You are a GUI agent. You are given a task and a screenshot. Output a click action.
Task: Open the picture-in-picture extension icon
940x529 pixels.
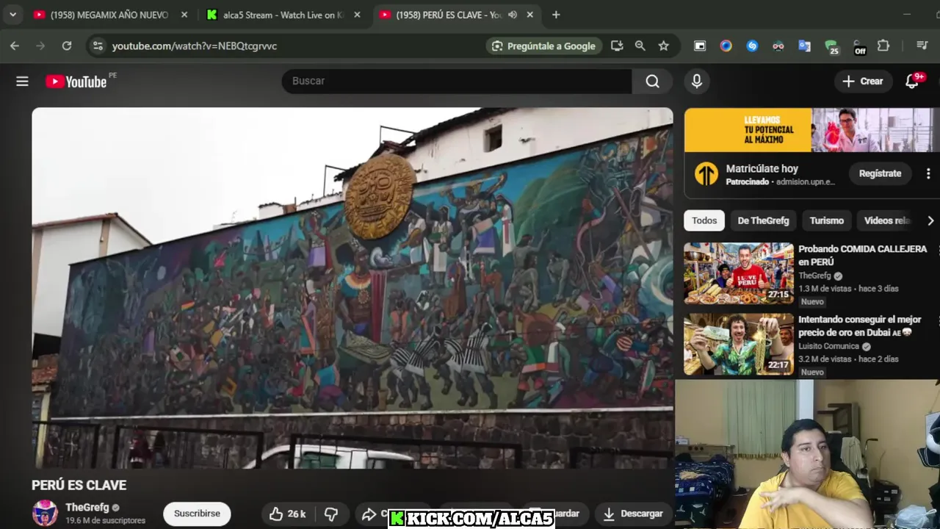700,46
